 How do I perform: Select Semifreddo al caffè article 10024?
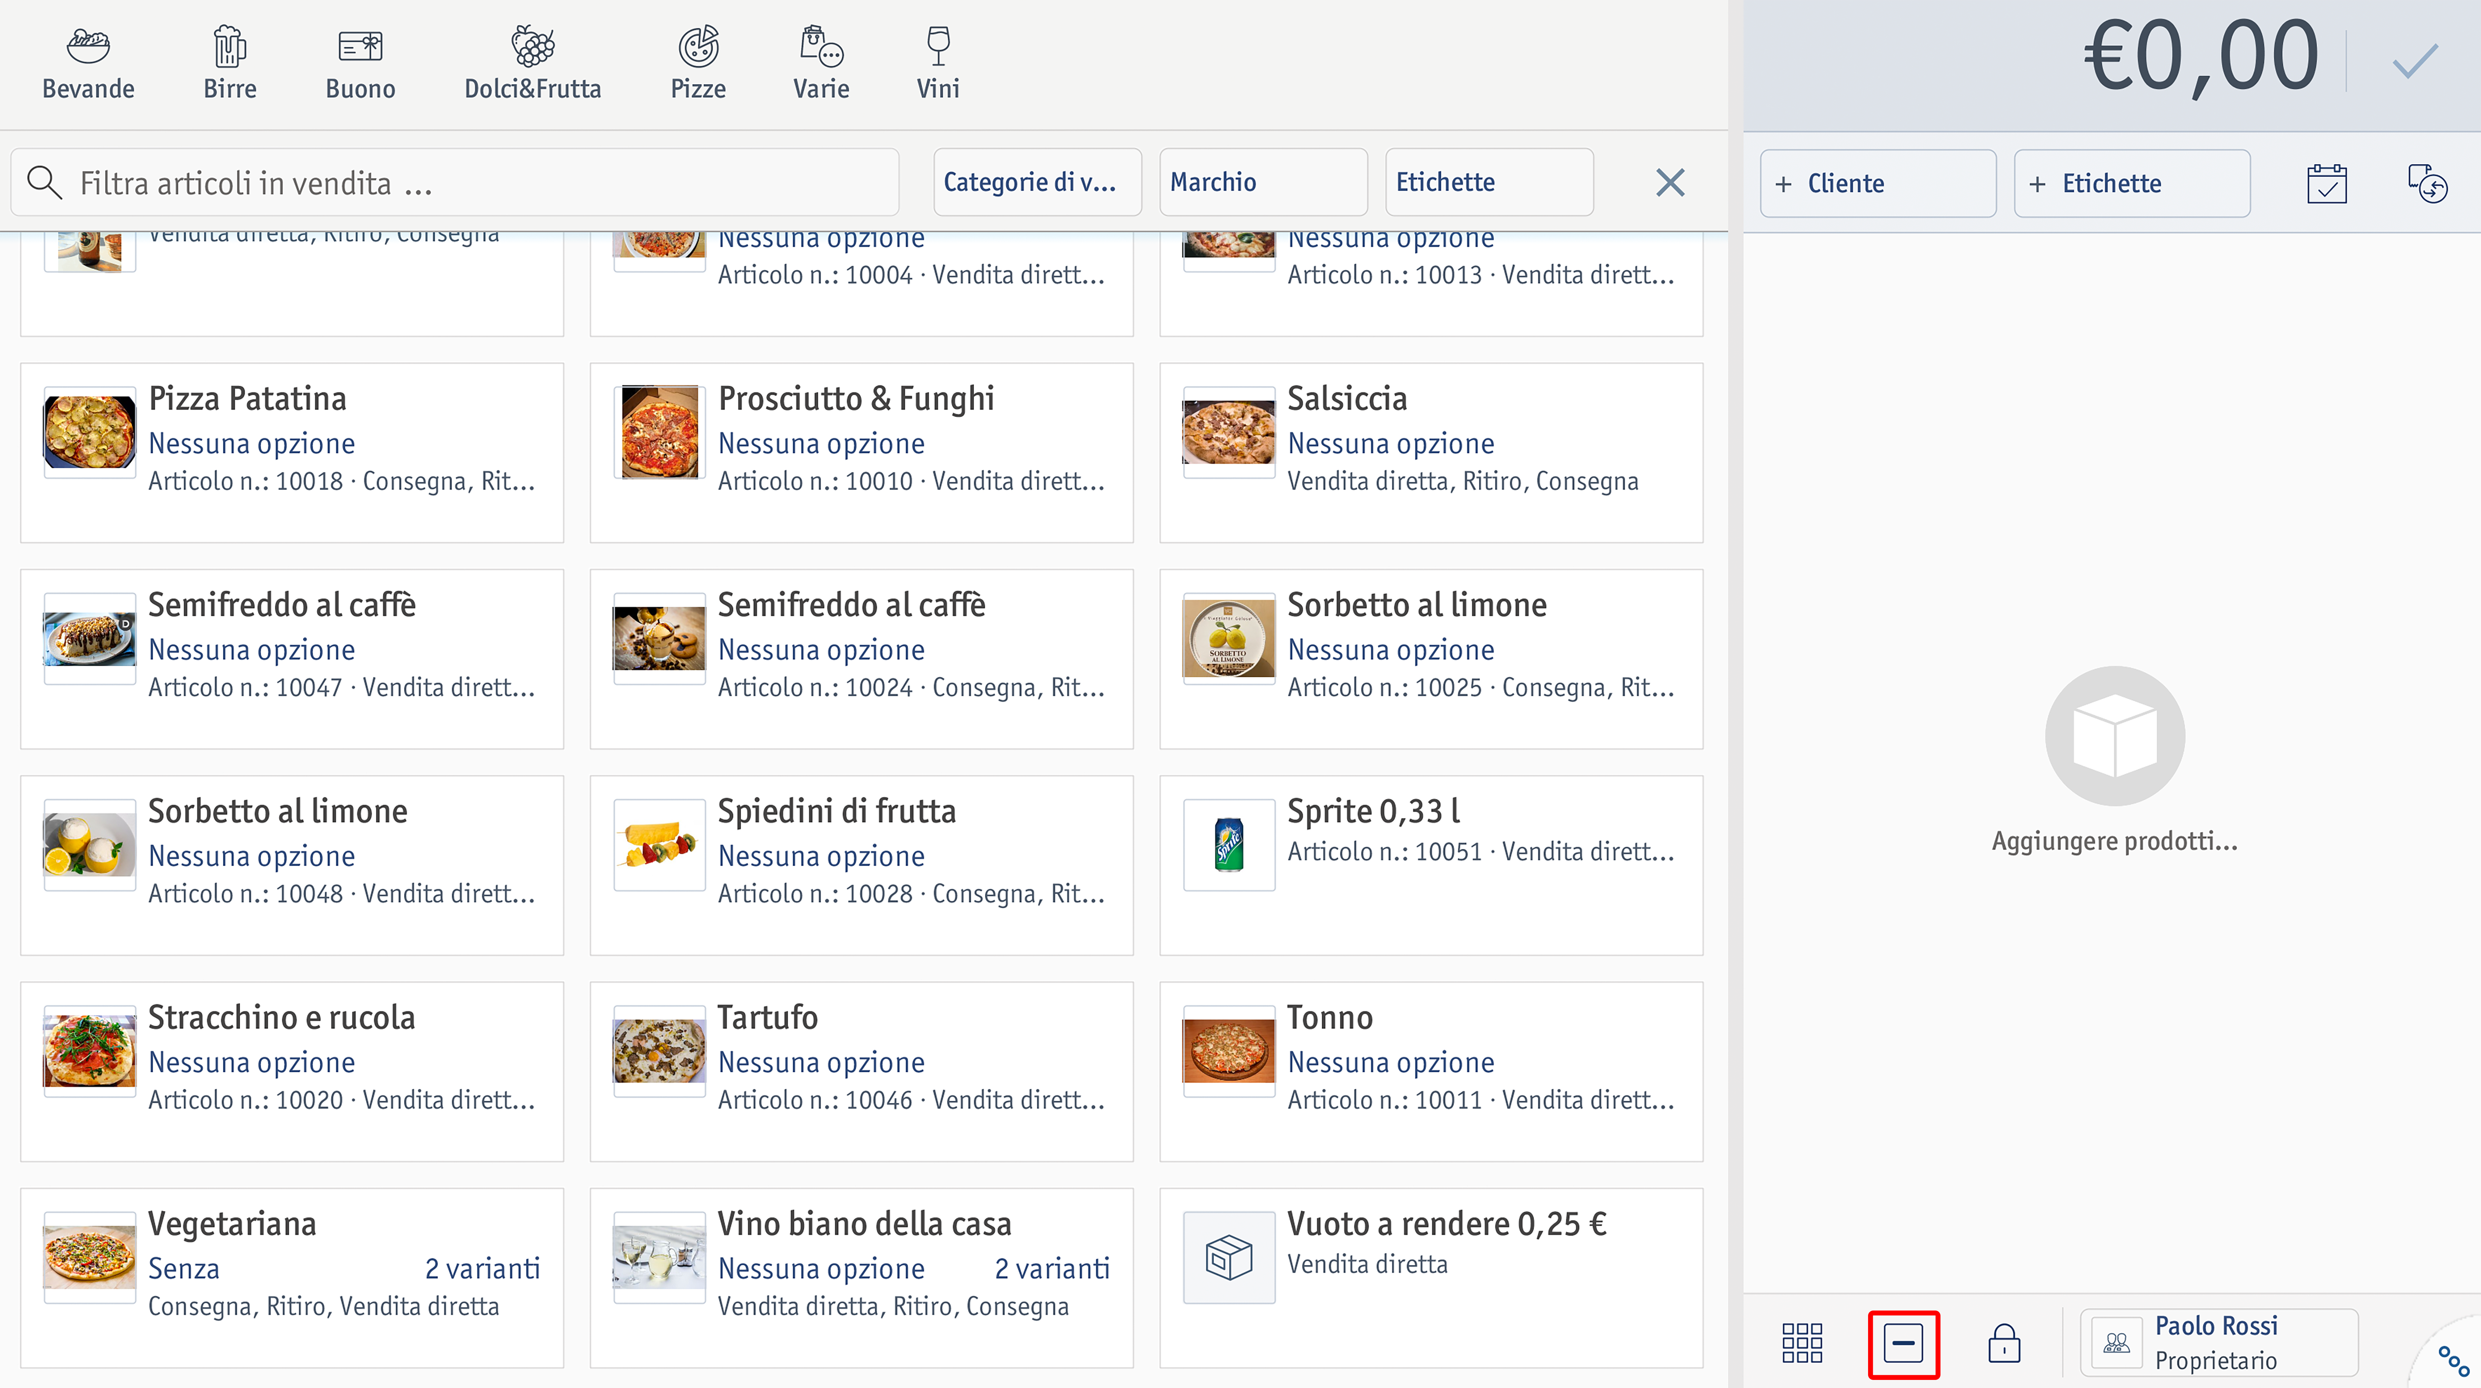tap(862, 659)
